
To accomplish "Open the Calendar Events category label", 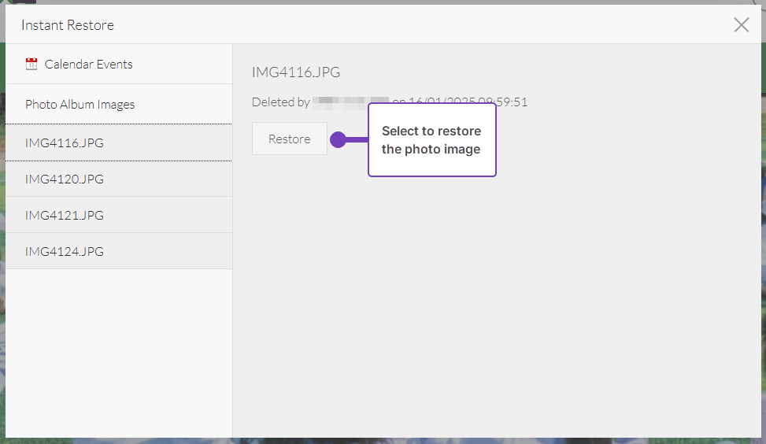I will [x=88, y=65].
